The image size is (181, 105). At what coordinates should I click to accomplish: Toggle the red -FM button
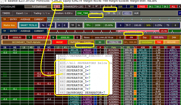(x=131, y=38)
